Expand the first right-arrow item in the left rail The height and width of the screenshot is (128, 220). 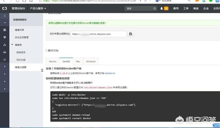click(x=5, y=67)
